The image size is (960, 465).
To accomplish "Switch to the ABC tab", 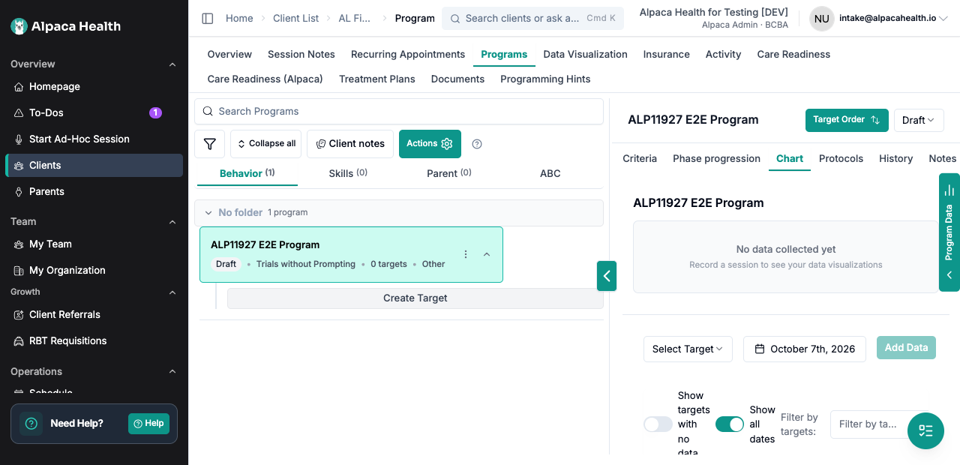I will (x=550, y=173).
